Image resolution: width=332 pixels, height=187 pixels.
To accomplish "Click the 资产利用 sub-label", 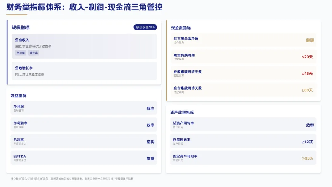I will click(x=178, y=127).
